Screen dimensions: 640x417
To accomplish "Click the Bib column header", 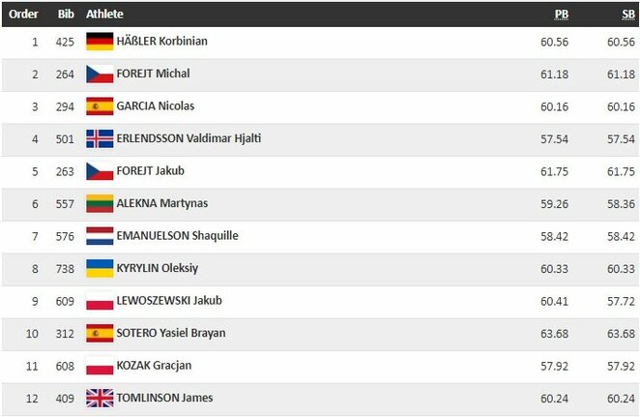I will tap(64, 15).
